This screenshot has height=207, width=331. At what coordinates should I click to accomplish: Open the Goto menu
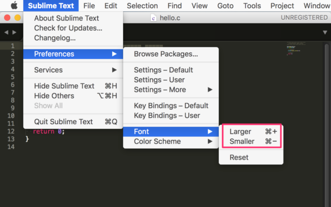click(x=225, y=6)
